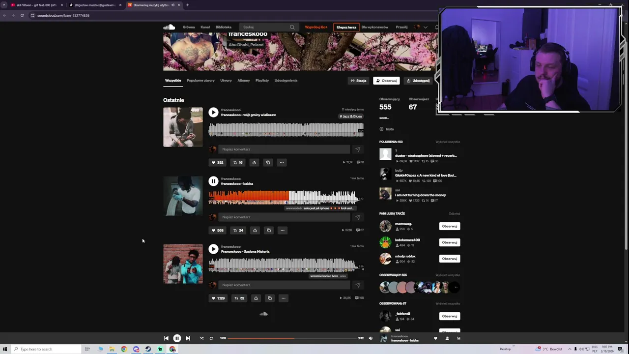The image size is (629, 354).
Task: Like current track in player bar
Action: 435,338
